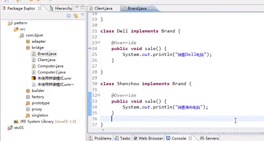
Task: Open the 未使用桥接模式.umr file
Action: [54, 78]
